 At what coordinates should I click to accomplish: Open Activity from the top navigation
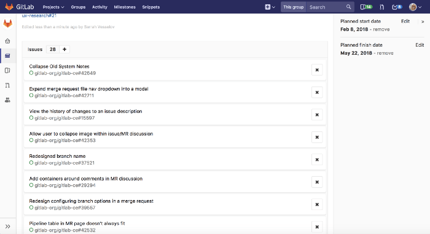pos(100,7)
